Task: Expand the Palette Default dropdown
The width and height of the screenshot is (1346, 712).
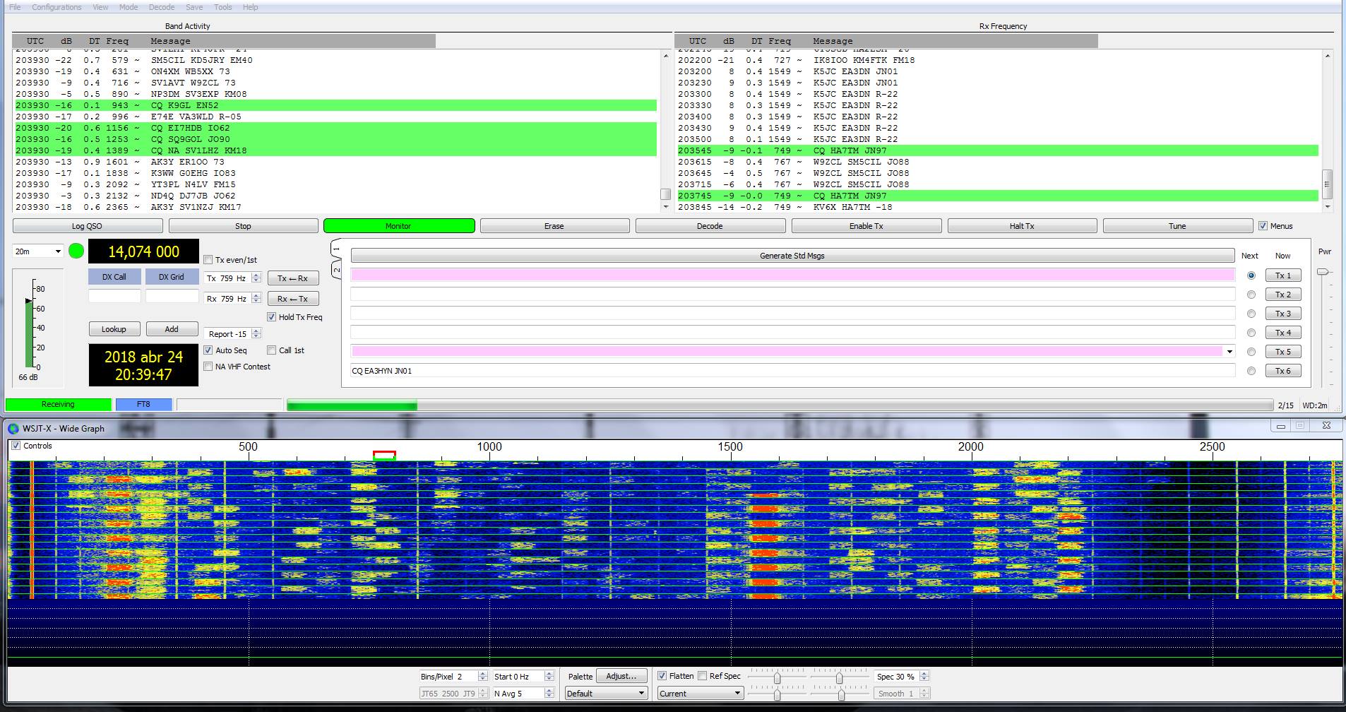Action: (606, 694)
